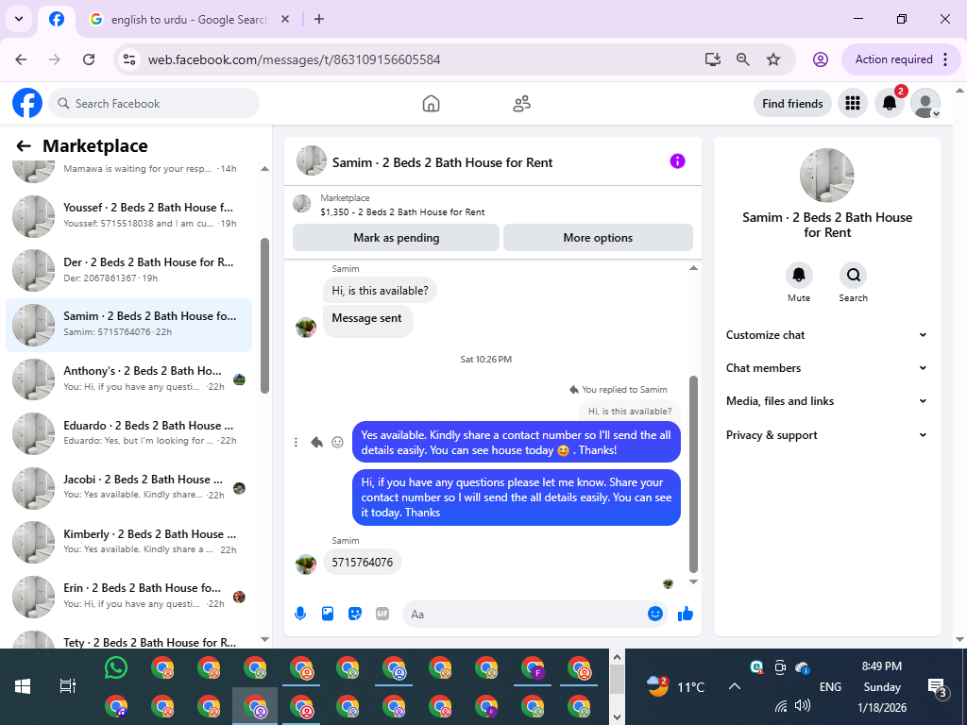The height and width of the screenshot is (725, 967).
Task: Click the browser address bar URL
Action: click(294, 59)
